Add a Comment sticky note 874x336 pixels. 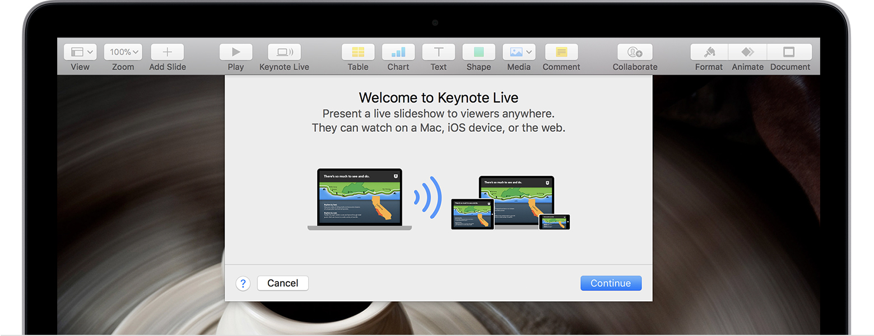pyautogui.click(x=561, y=52)
